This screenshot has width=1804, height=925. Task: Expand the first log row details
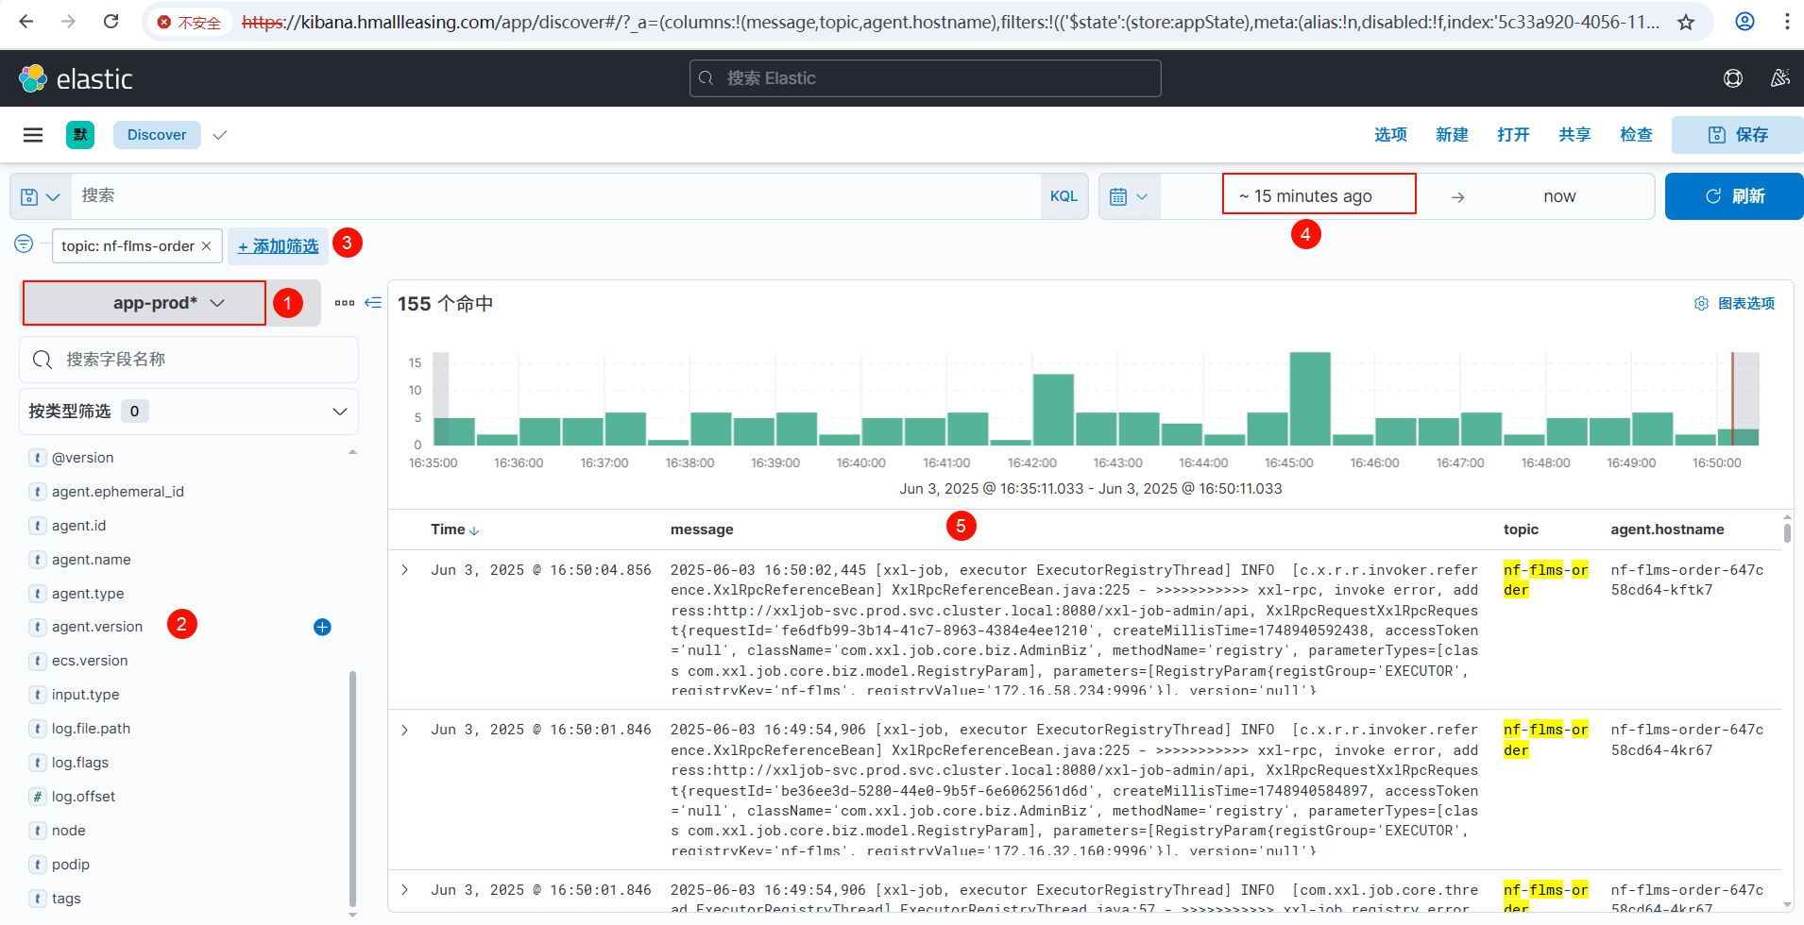pos(405,570)
